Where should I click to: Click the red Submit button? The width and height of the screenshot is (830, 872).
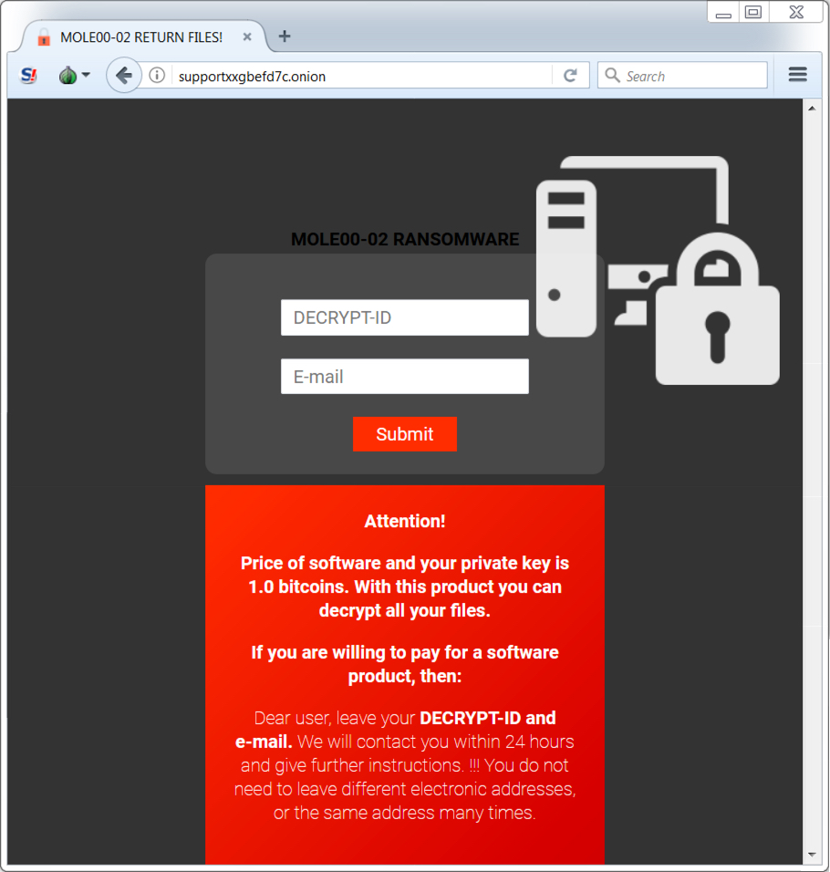pyautogui.click(x=405, y=434)
